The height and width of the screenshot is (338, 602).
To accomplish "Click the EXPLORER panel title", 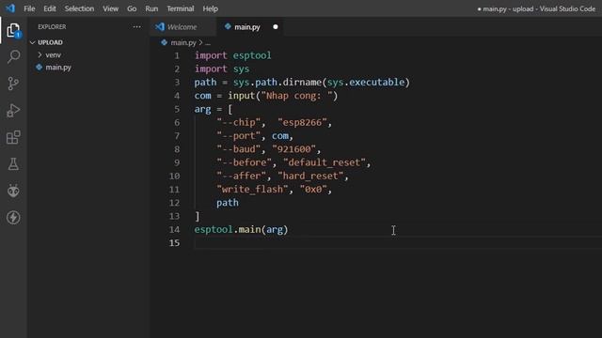I will (52, 27).
